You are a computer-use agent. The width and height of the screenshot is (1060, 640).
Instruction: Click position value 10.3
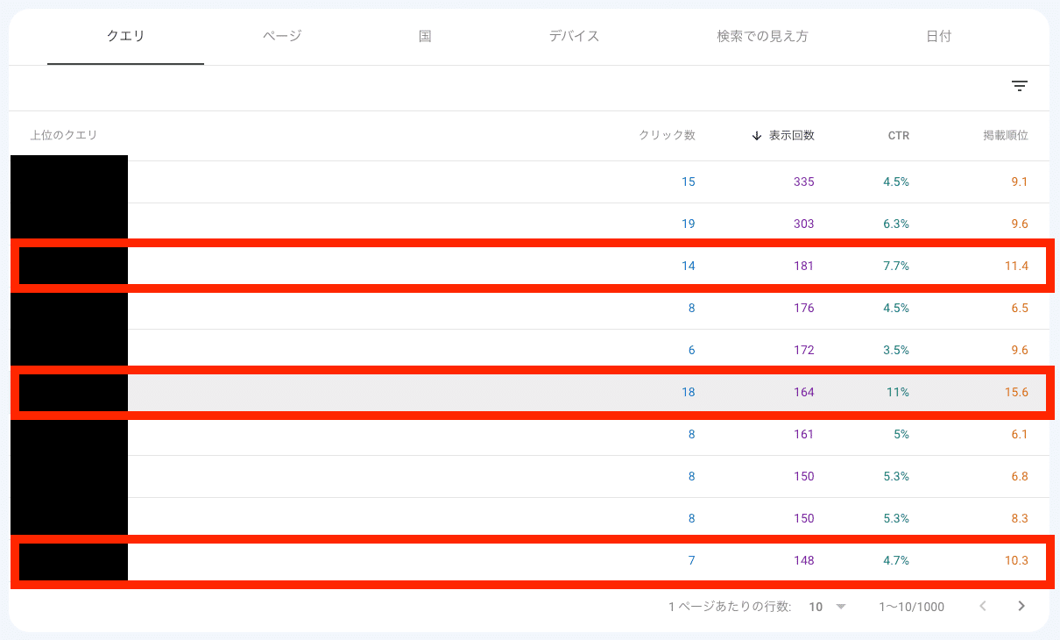click(x=1016, y=560)
